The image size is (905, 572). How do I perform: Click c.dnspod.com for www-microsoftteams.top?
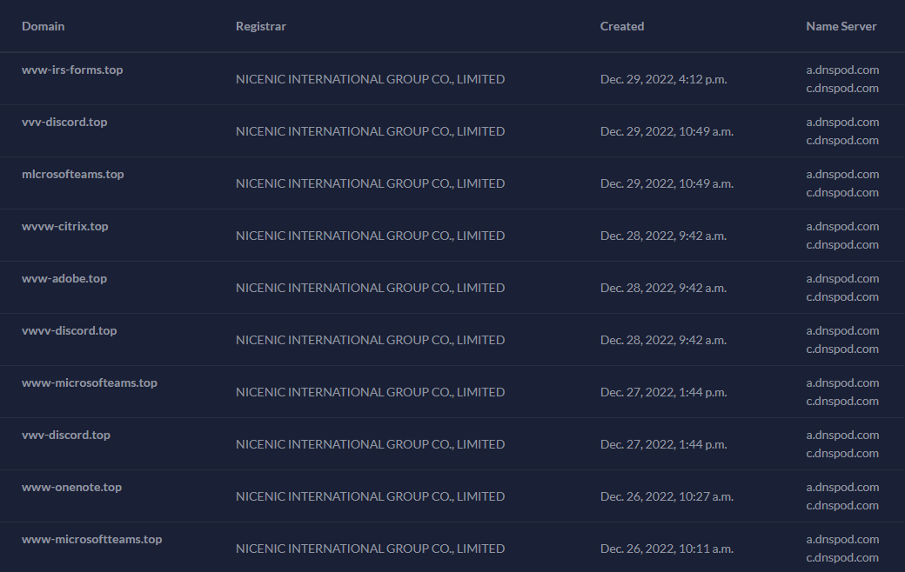pyautogui.click(x=842, y=558)
